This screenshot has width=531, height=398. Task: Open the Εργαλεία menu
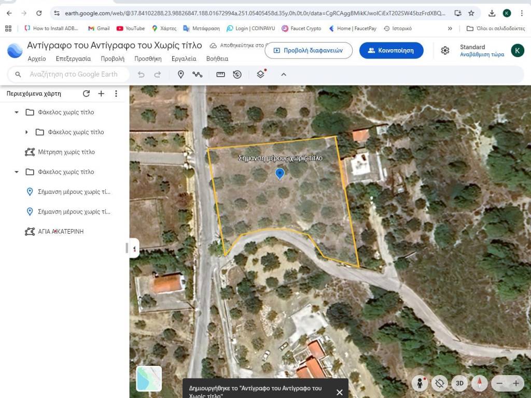pos(184,59)
